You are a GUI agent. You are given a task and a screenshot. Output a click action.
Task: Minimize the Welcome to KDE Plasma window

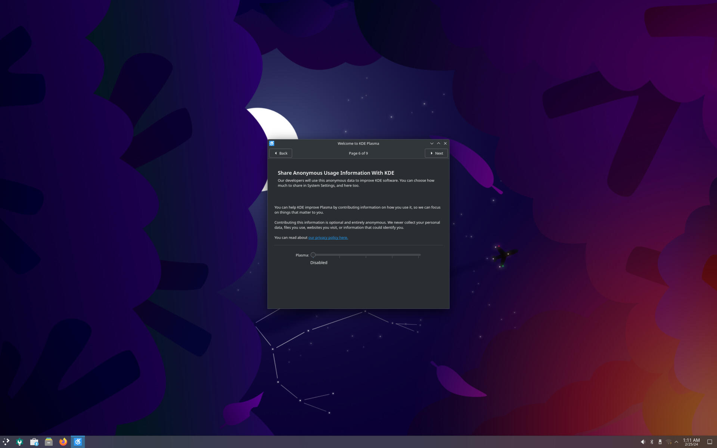point(432,143)
